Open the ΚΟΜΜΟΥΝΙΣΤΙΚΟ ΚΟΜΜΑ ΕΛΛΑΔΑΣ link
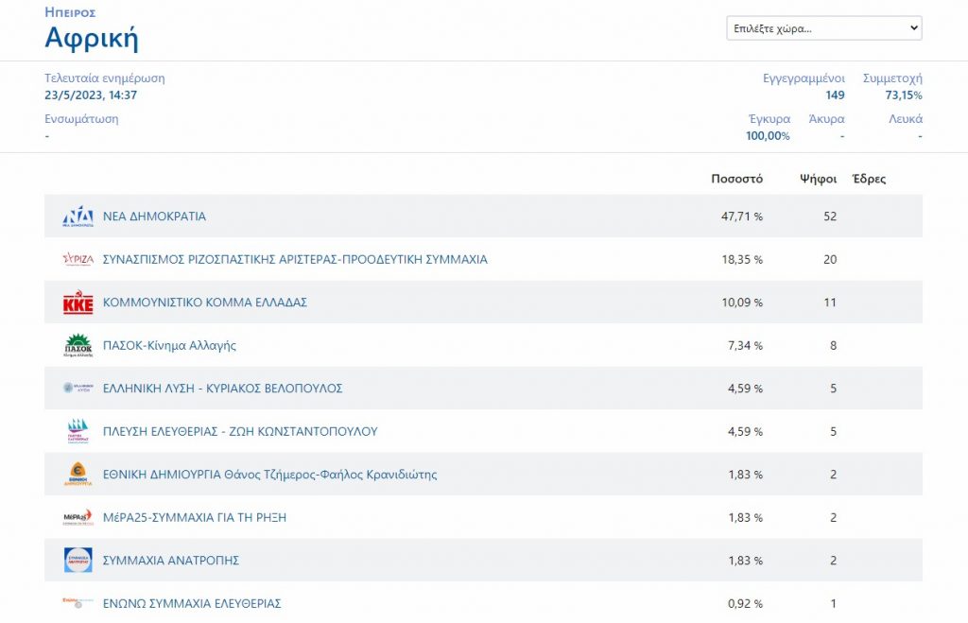Screen dimensions: 968x623 (205, 303)
